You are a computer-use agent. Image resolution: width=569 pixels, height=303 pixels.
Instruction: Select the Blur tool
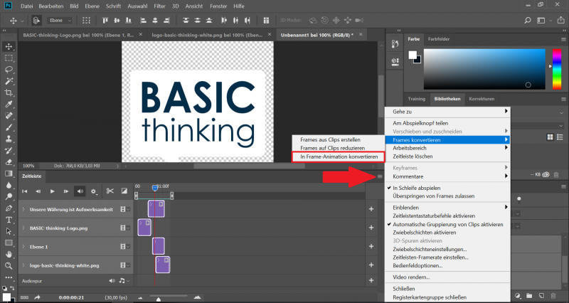(9, 185)
